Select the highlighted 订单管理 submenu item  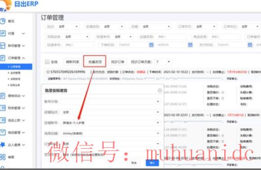(16, 67)
